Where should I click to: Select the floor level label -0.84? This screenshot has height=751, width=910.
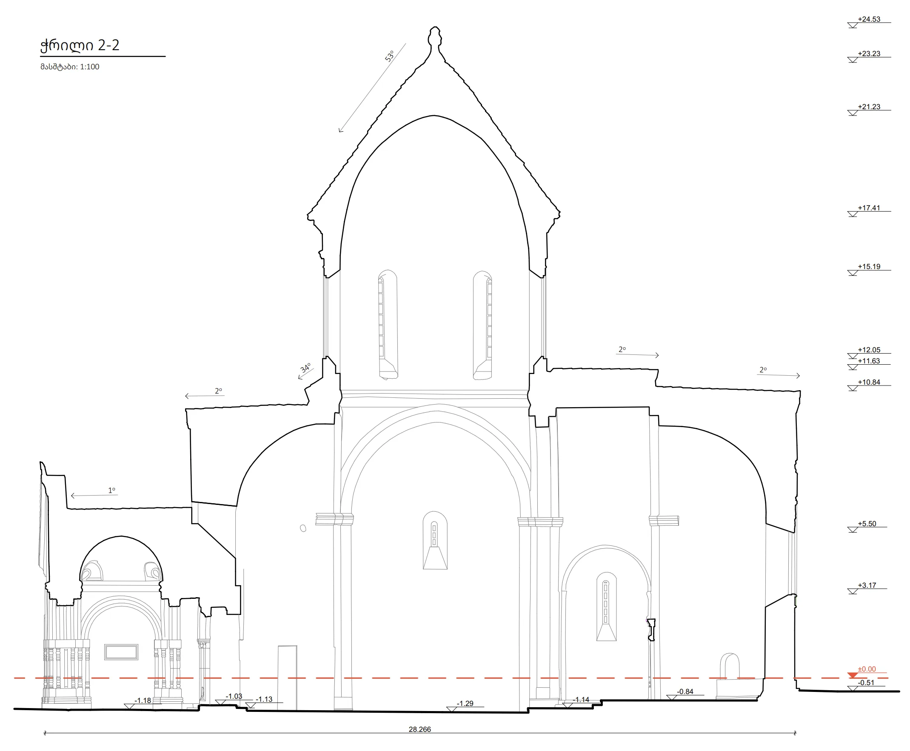pos(685,691)
